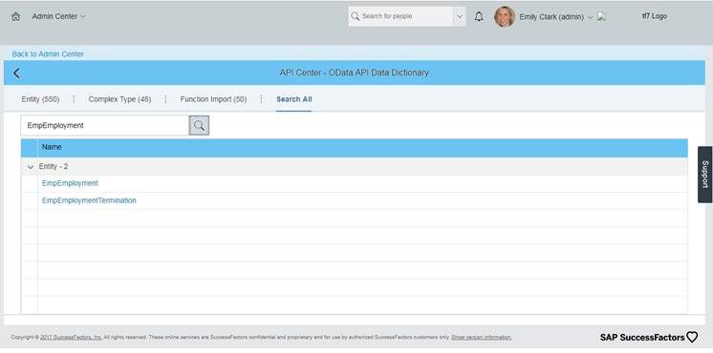
Task: Switch to the Function Import (50) tab
Action: click(x=213, y=99)
